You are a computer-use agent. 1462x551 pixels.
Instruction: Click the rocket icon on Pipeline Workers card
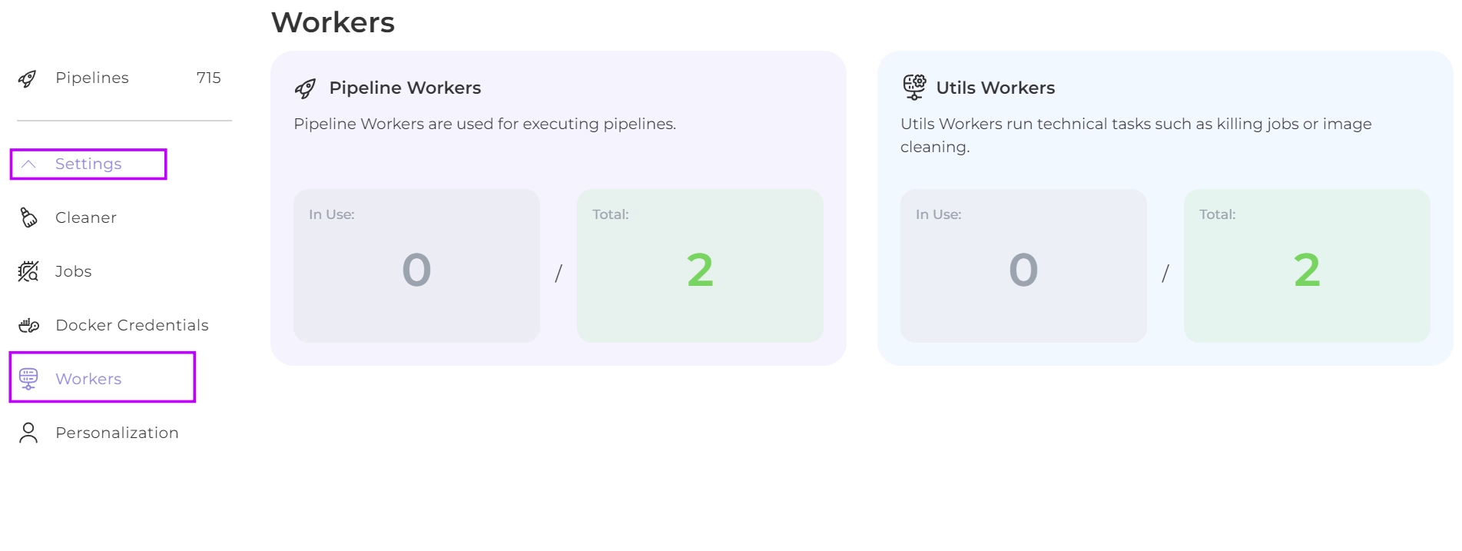coord(305,88)
